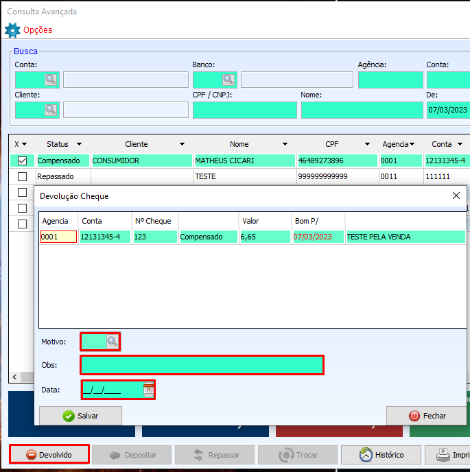470x472 pixels.
Task: Select the 123 Nº Cheque cell
Action: (x=155, y=237)
